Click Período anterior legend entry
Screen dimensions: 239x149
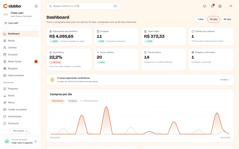(89, 101)
